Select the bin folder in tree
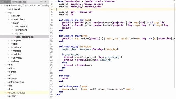This screenshot has width=176, height=99. click(11, 65)
